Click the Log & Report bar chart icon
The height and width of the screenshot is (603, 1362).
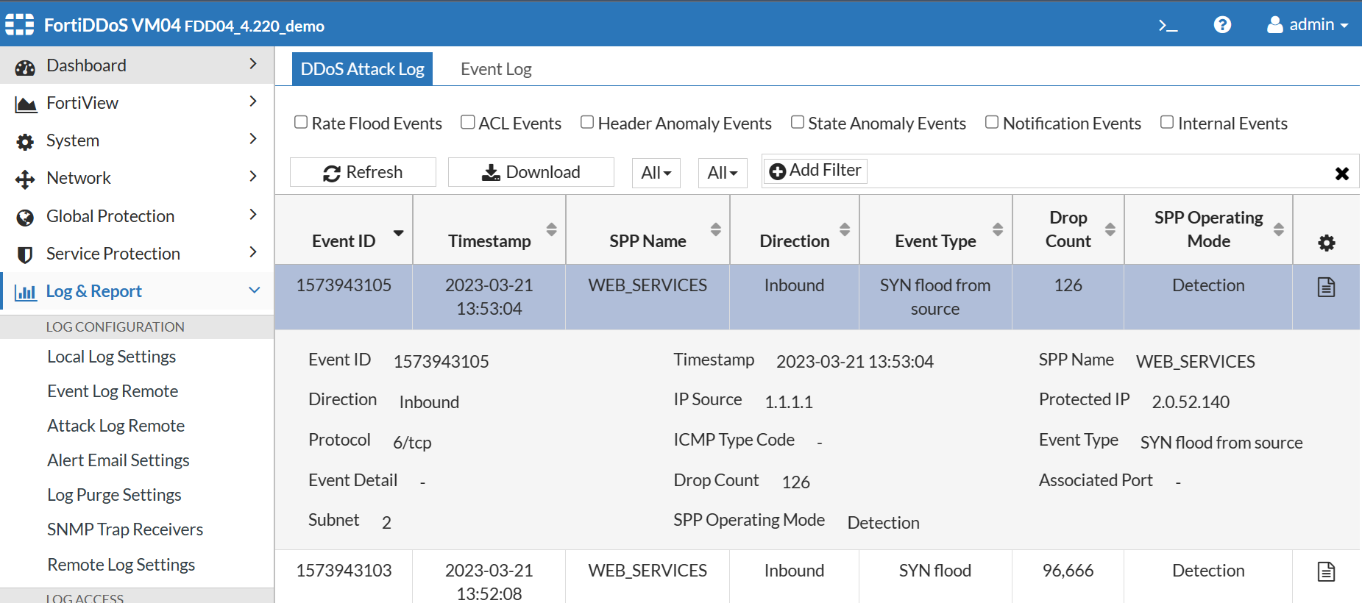coord(25,293)
